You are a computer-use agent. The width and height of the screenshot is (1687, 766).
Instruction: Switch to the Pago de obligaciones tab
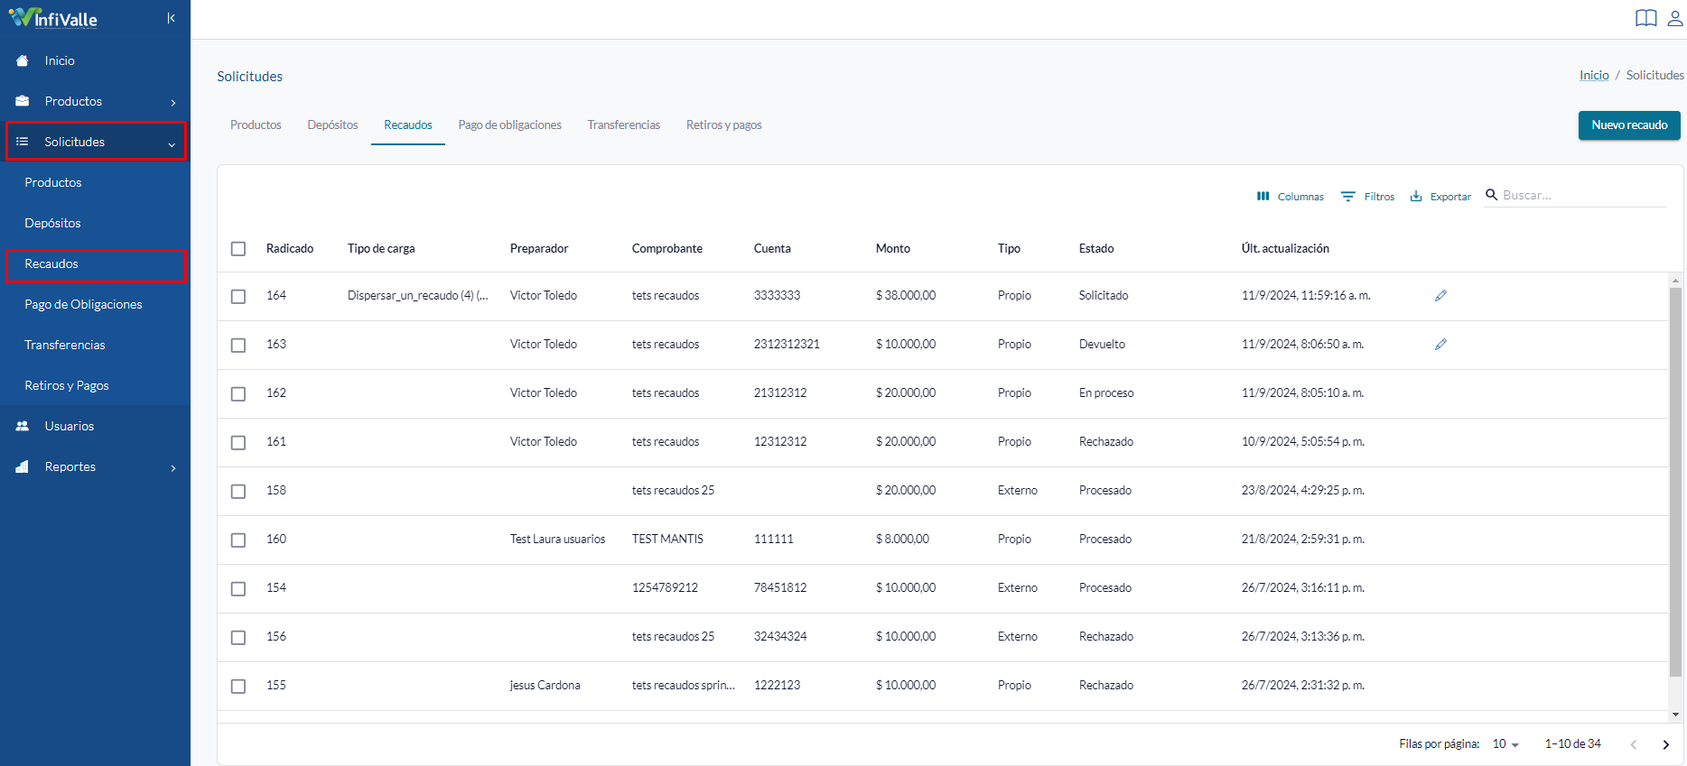509,125
